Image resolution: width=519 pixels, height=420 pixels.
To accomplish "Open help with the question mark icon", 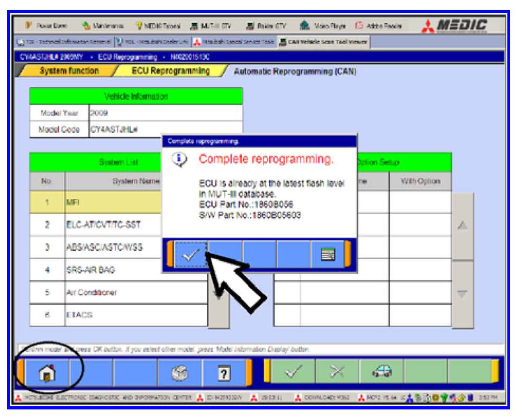I will (x=224, y=373).
